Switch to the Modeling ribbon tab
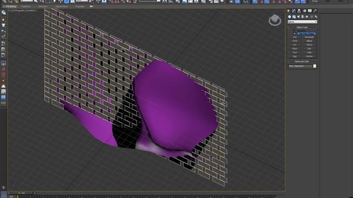353x198 pixels. [11, 6]
